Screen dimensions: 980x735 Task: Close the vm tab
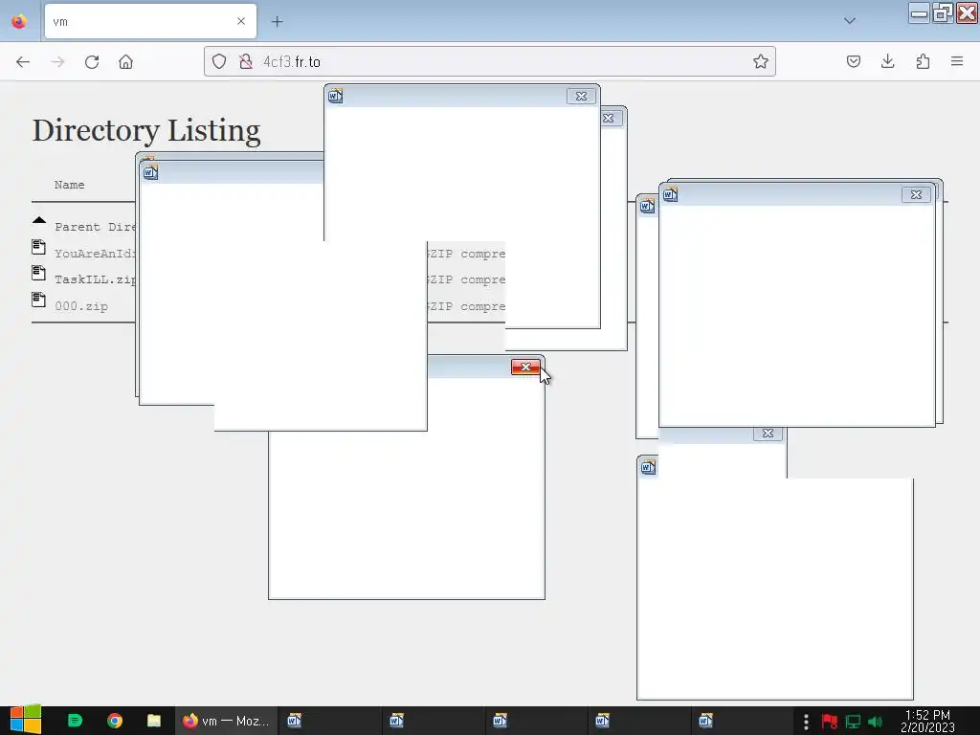click(240, 21)
